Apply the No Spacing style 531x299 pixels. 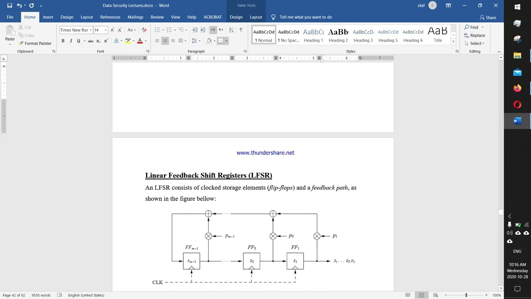(x=288, y=34)
